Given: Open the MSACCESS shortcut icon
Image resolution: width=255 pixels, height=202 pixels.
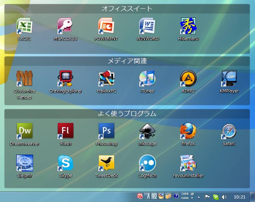Looking at the screenshot, I should (x=65, y=26).
